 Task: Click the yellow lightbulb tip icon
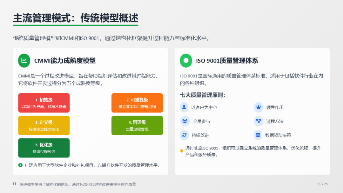tap(182, 151)
